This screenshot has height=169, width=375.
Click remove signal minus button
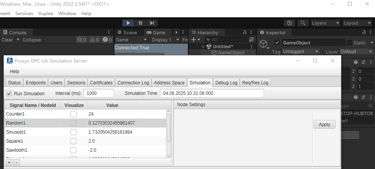point(17,163)
